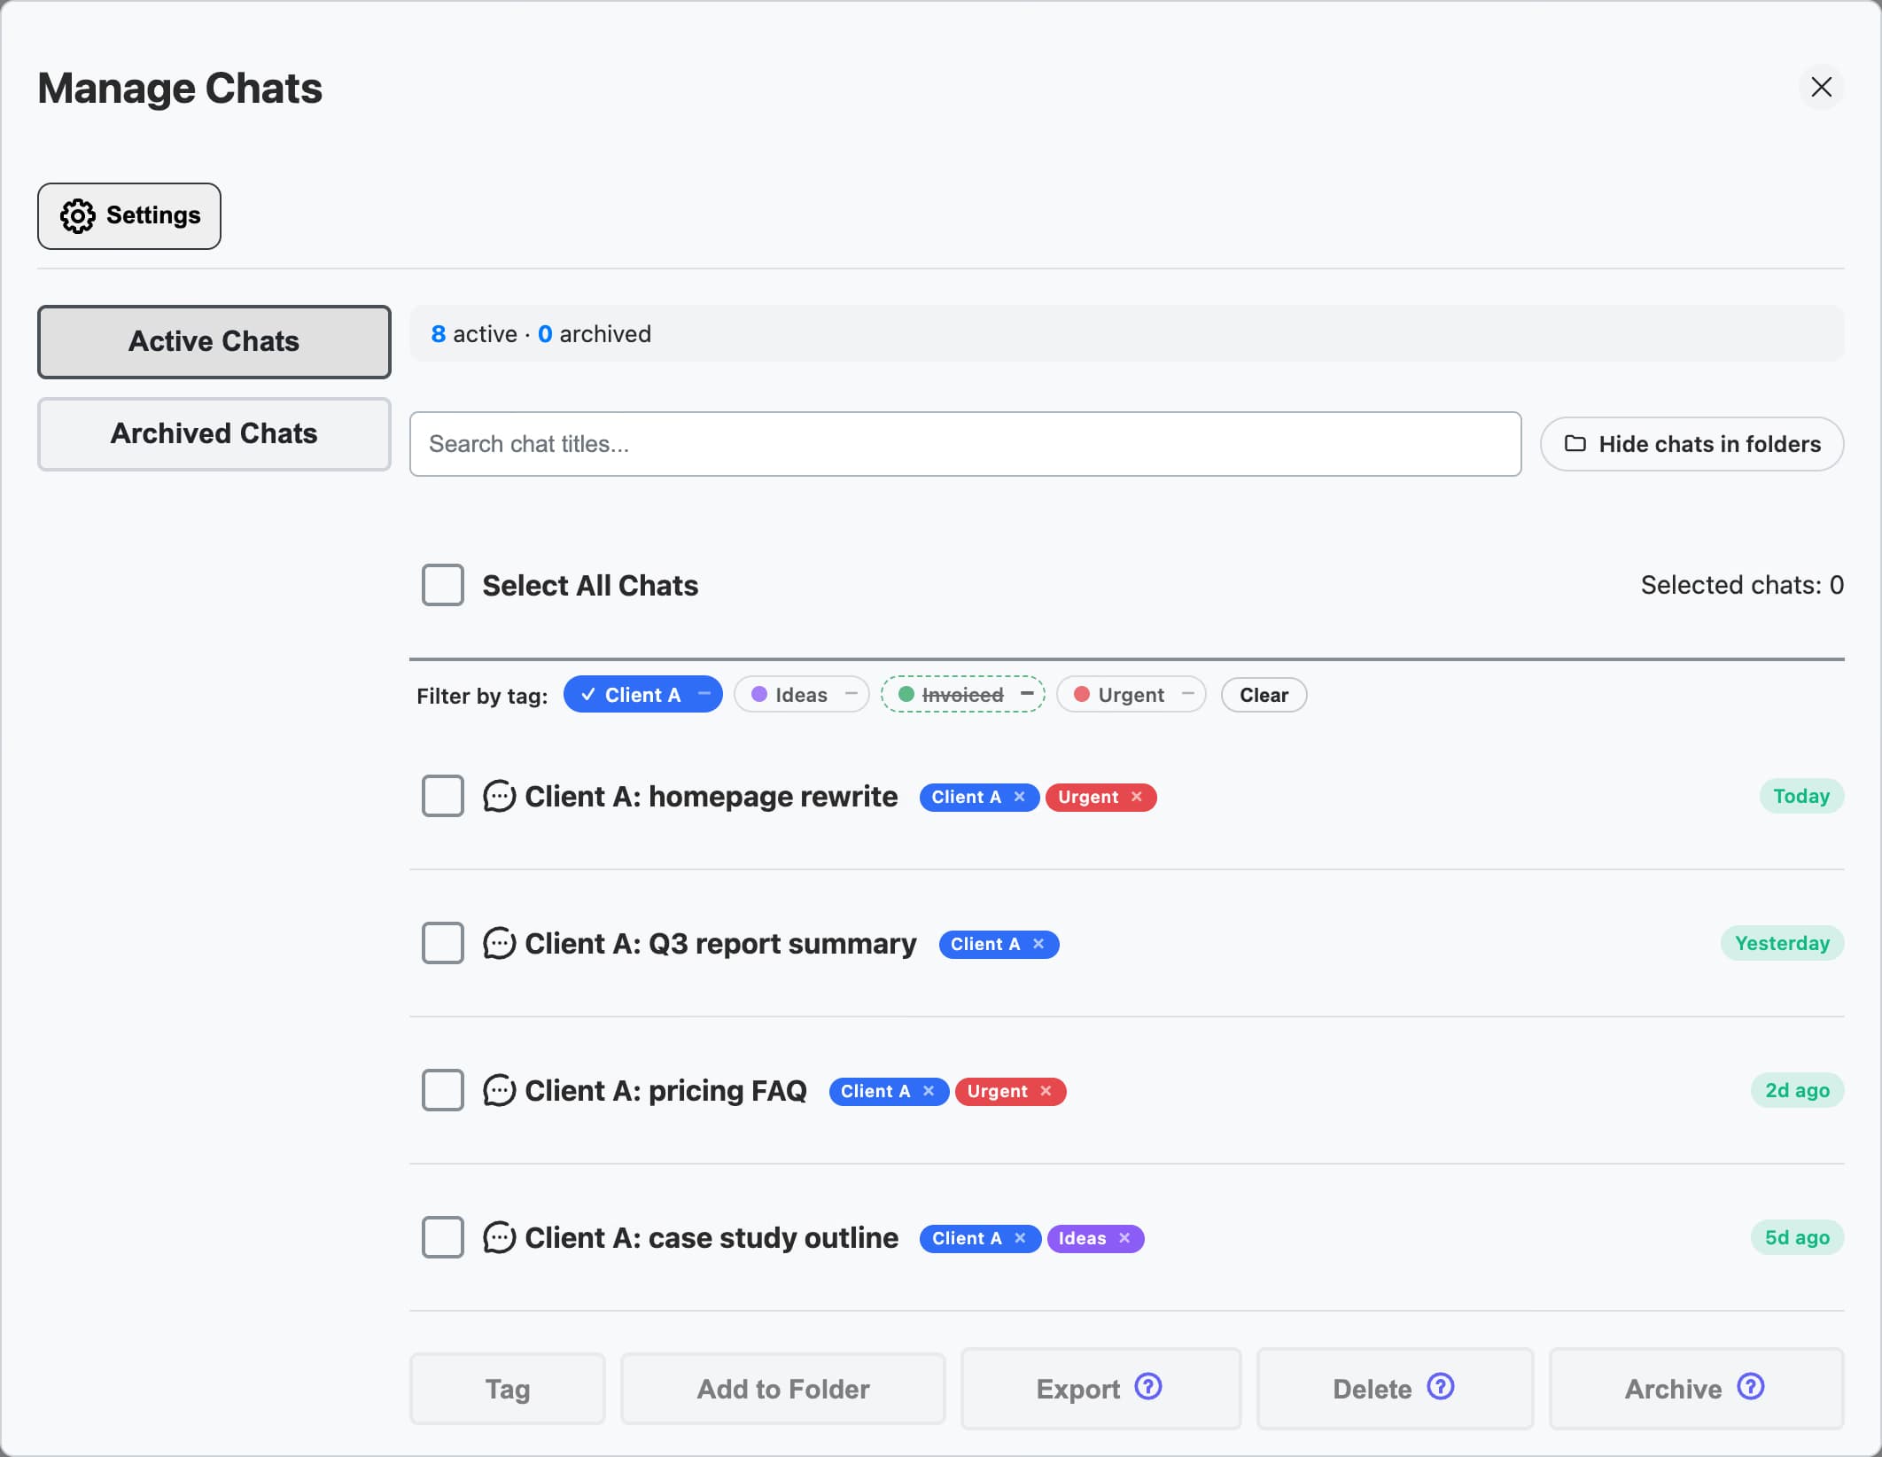Click the Tag button
1882x1457 pixels.
[508, 1389]
